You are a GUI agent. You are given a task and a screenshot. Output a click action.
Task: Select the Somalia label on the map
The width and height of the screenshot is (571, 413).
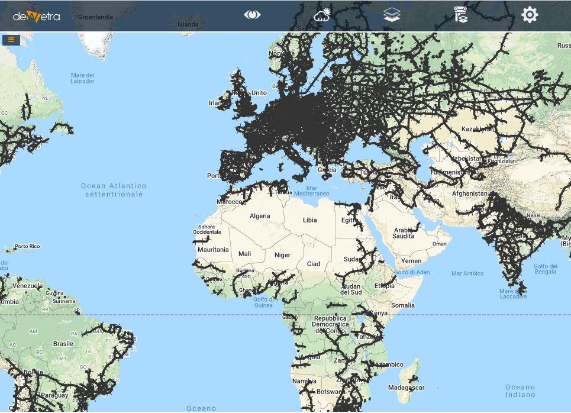pyautogui.click(x=403, y=305)
